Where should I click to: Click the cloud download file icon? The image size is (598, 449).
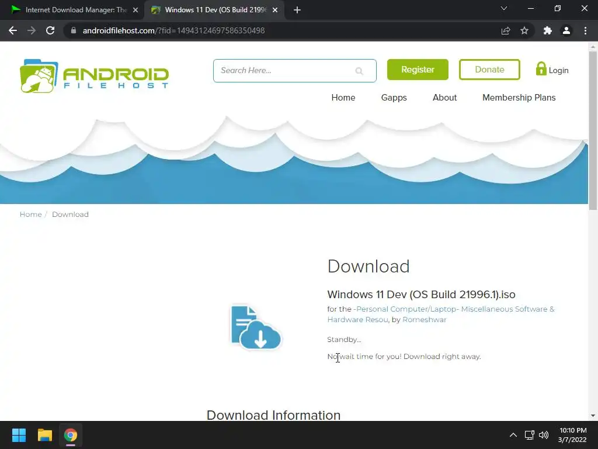coord(256,327)
